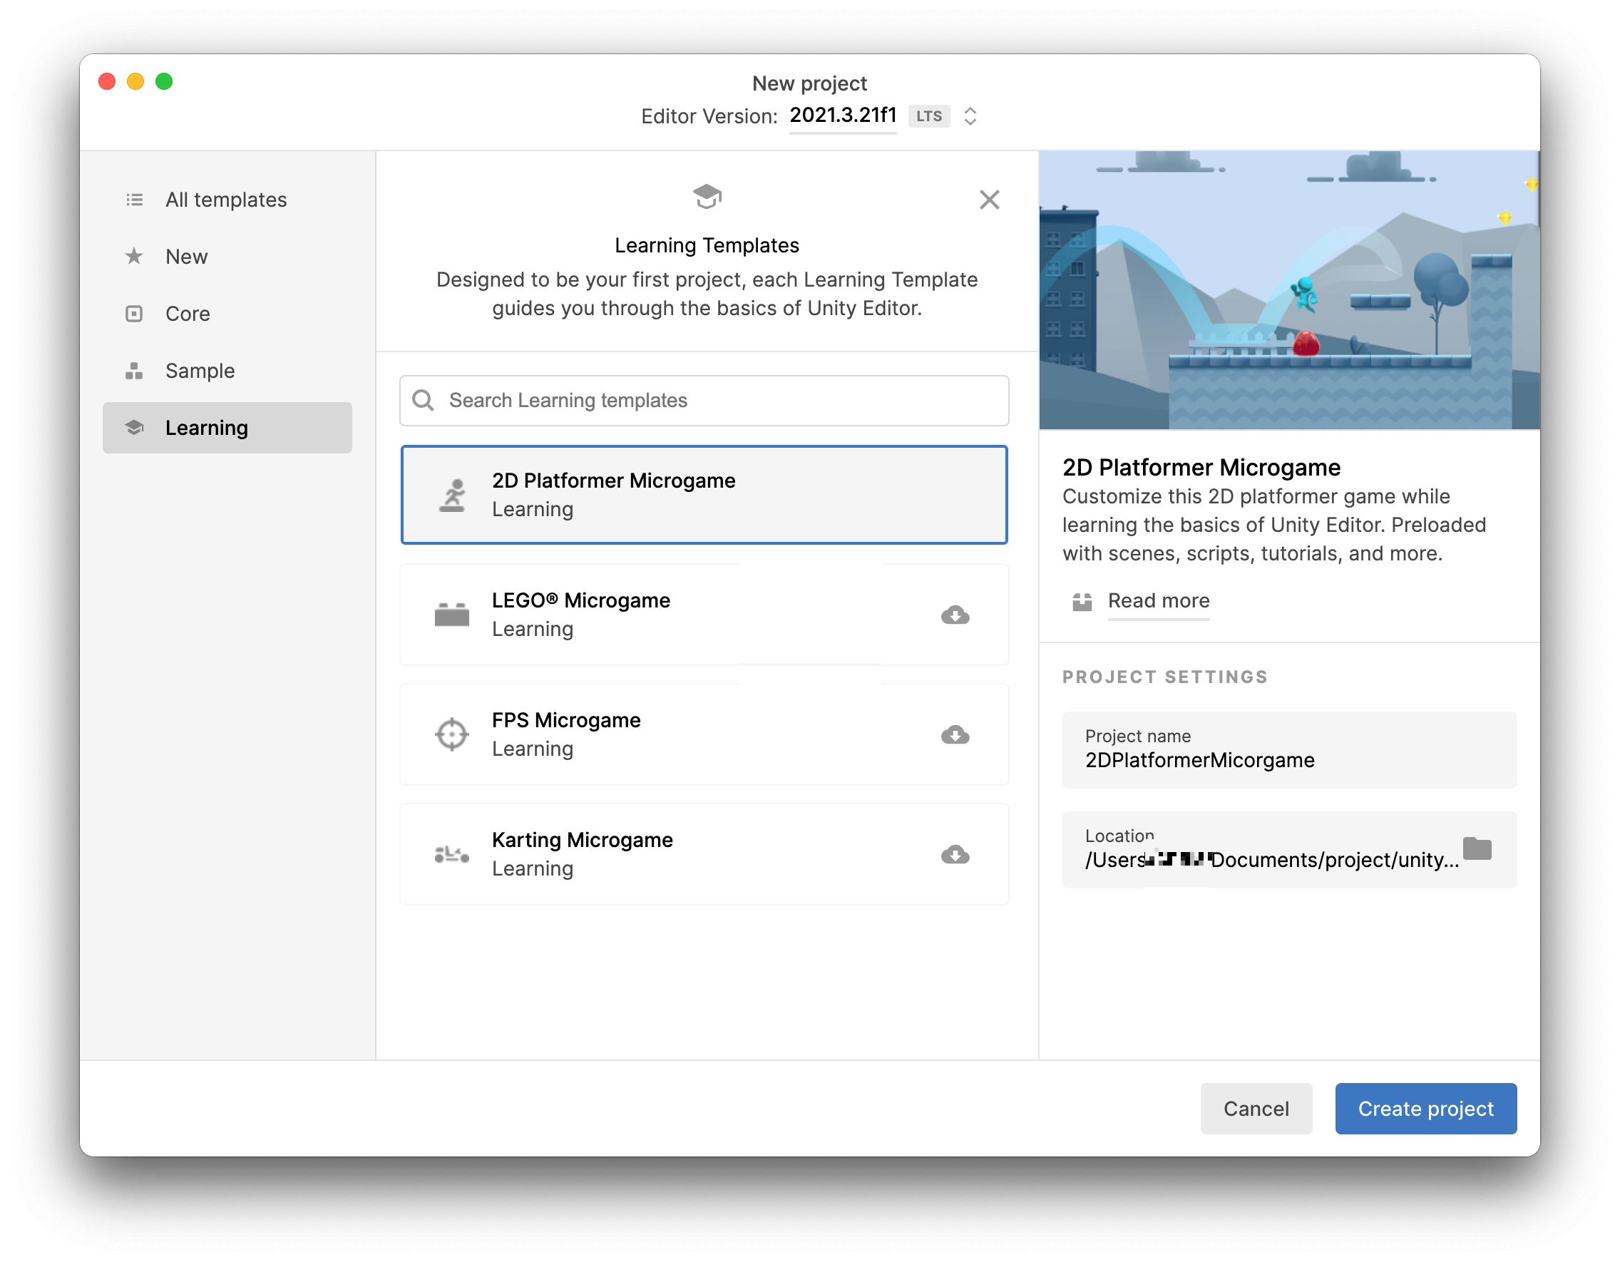Switch to the Core templates category
Viewport: 1620px width, 1262px height.
188,314
